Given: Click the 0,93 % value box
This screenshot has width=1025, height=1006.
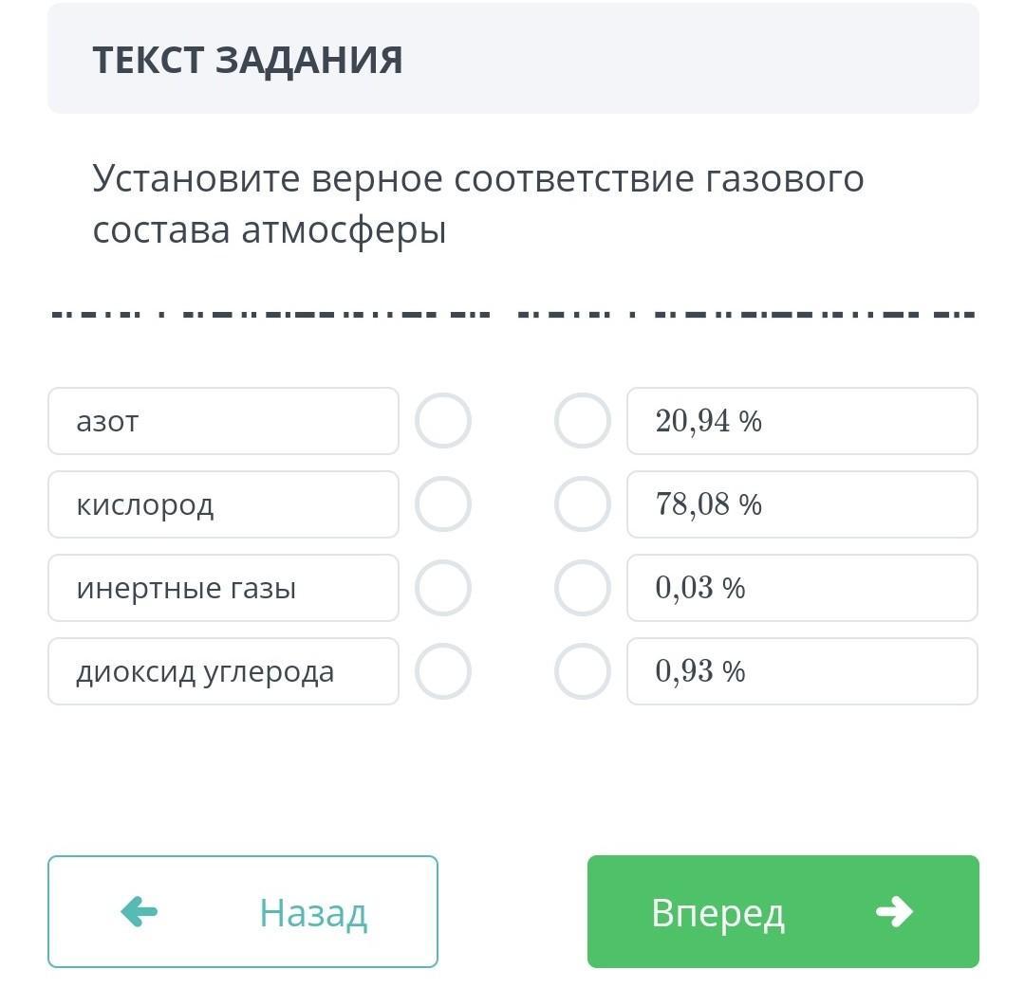Looking at the screenshot, I should pyautogui.click(x=802, y=671).
